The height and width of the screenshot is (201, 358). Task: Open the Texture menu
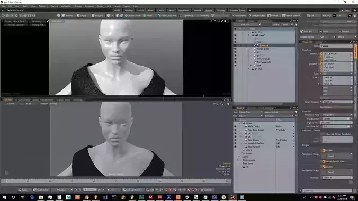pos(55,6)
